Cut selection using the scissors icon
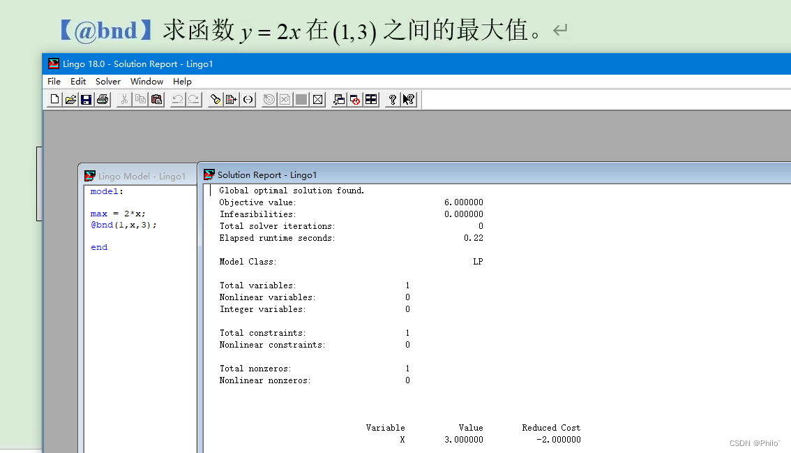791x453 pixels. (124, 100)
